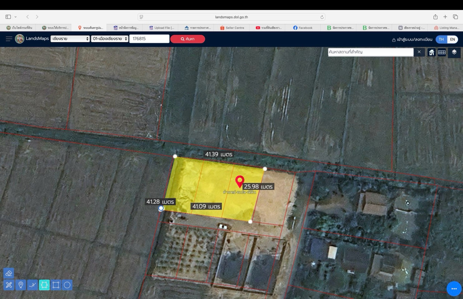Select the rectangle drawing tool

coord(56,285)
